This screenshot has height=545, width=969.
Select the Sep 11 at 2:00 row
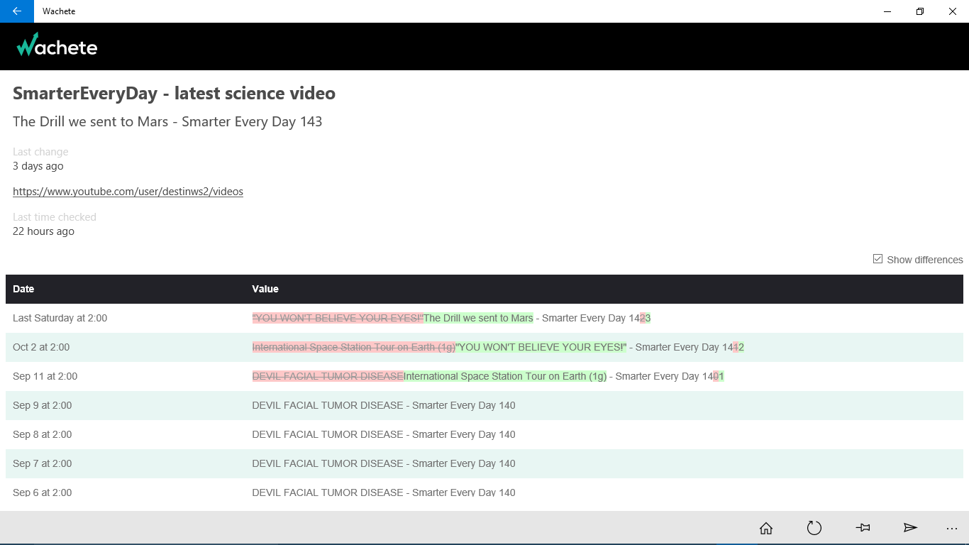coord(484,376)
